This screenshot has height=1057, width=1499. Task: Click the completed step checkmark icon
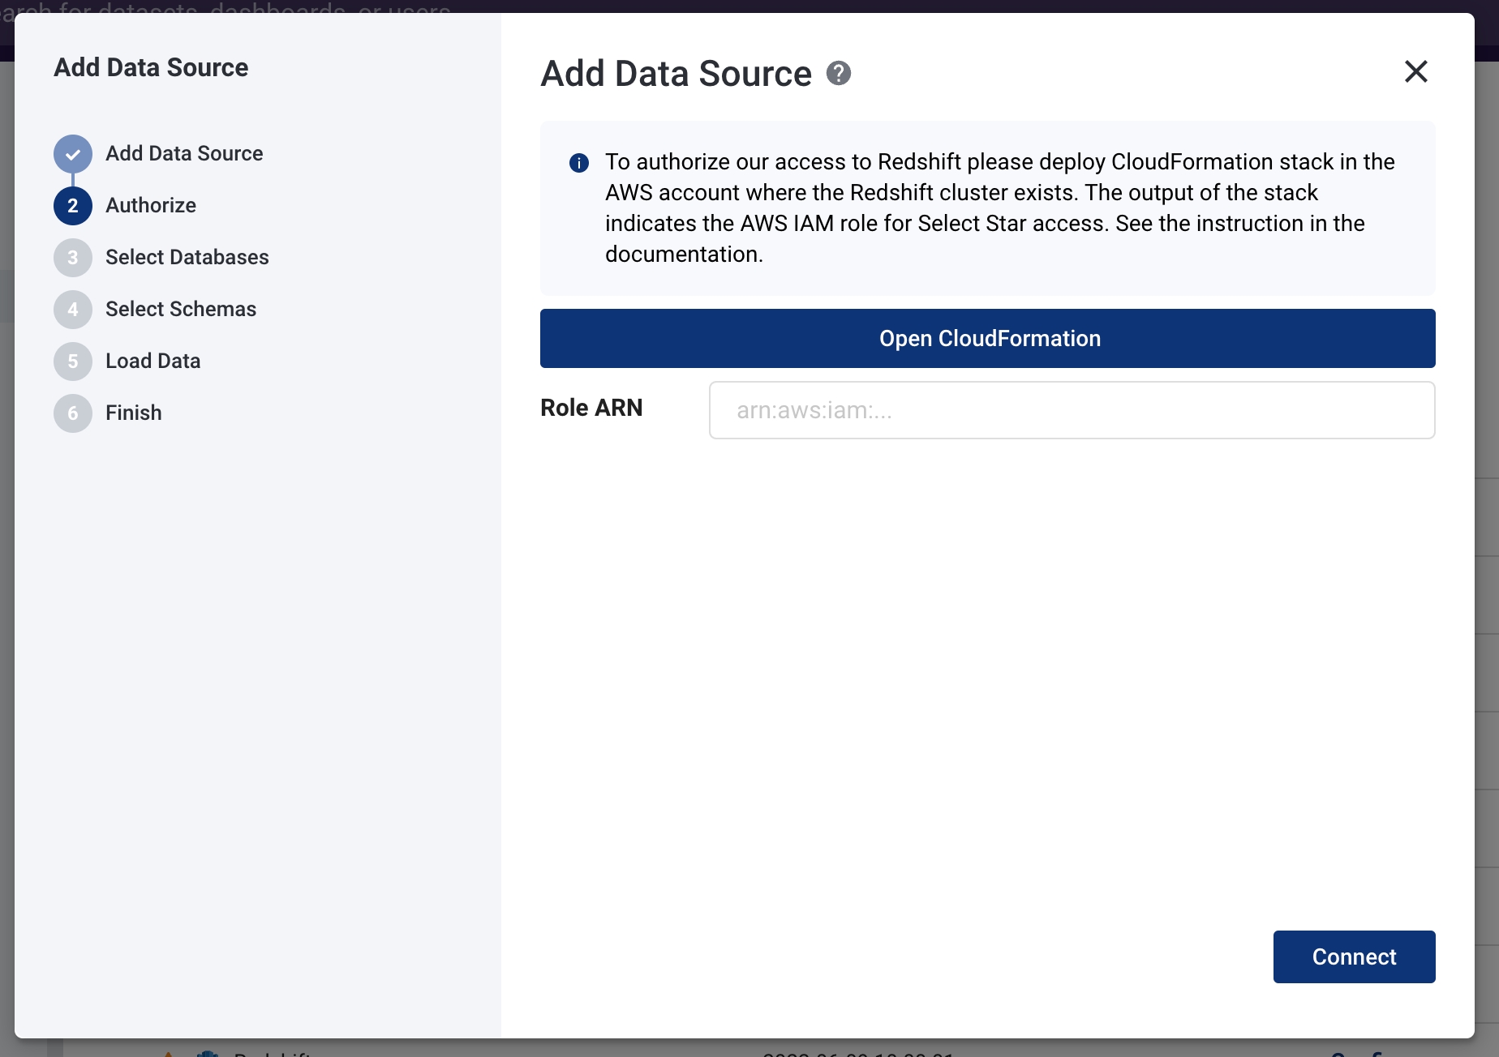pos(73,154)
